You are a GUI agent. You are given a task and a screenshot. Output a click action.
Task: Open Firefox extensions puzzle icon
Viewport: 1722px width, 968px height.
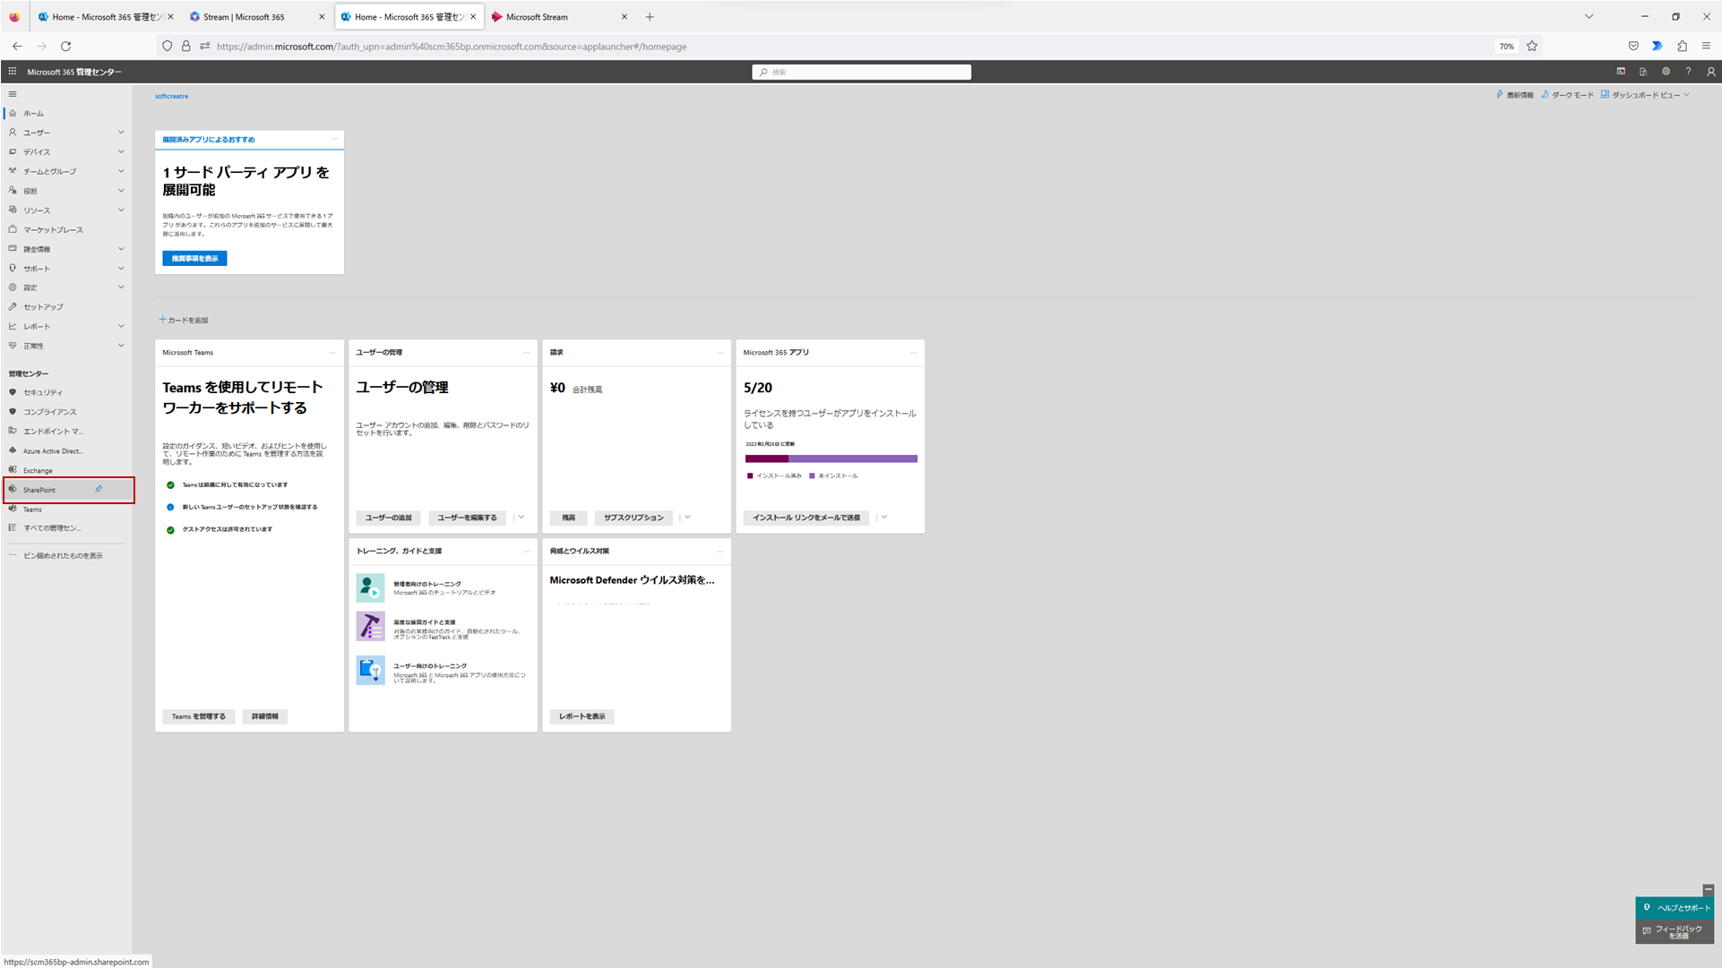pos(1682,46)
